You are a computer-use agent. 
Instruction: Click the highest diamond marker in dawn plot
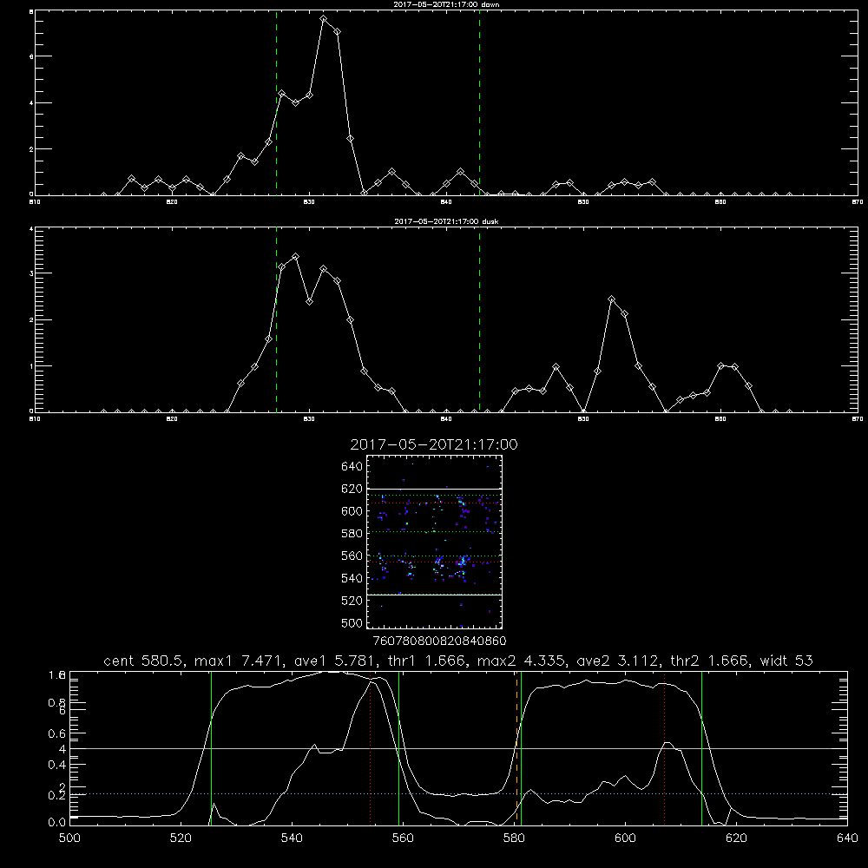click(x=323, y=19)
